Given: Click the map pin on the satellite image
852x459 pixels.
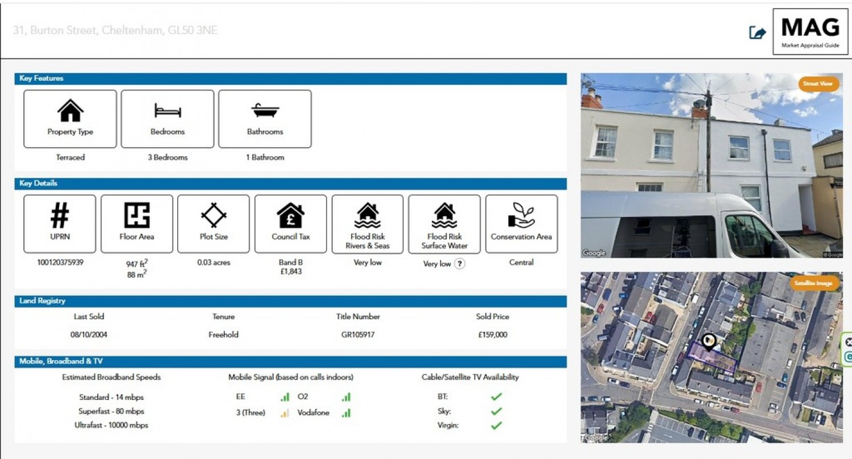Looking at the screenshot, I should (x=708, y=341).
